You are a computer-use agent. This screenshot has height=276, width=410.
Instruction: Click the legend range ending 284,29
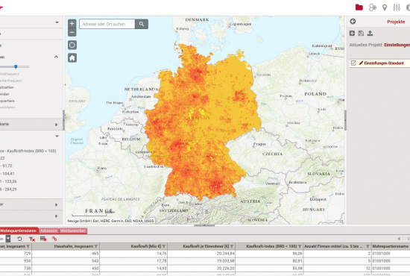click(x=8, y=189)
